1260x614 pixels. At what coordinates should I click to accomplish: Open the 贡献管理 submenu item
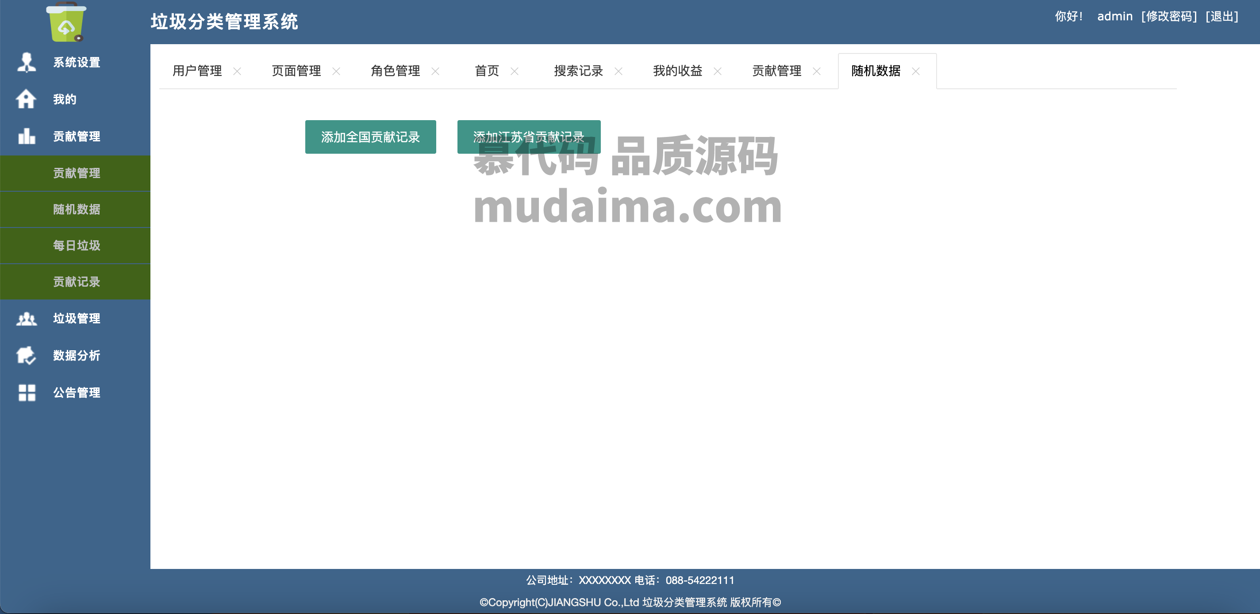[75, 173]
